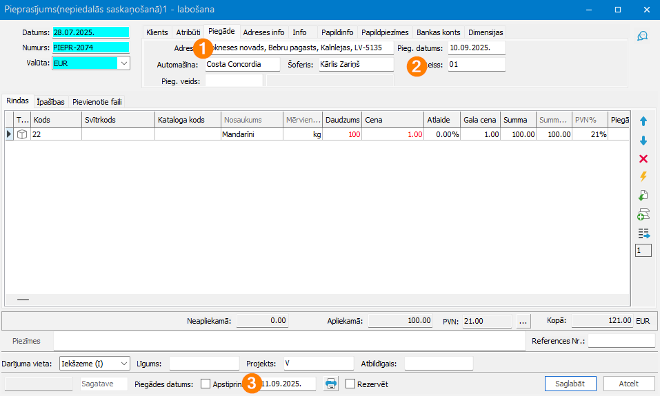This screenshot has width=660, height=396.
Task: Click the Sagatave button
Action: pos(104,384)
